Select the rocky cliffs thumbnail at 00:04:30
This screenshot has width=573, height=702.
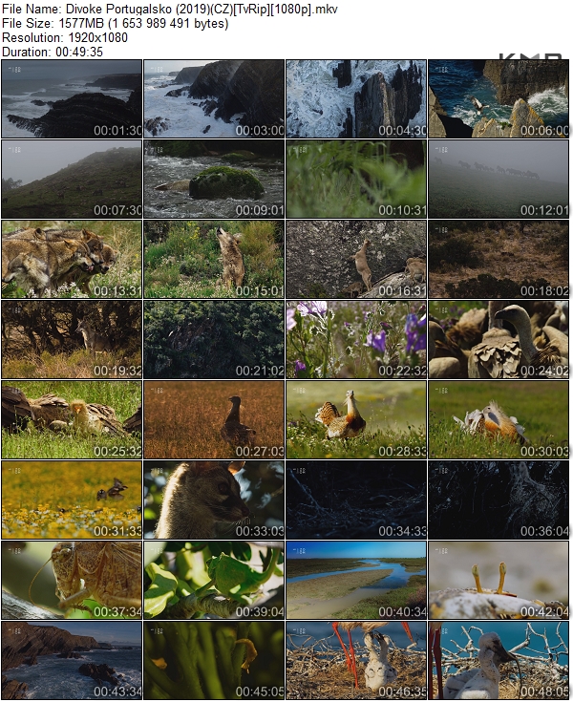[356, 99]
